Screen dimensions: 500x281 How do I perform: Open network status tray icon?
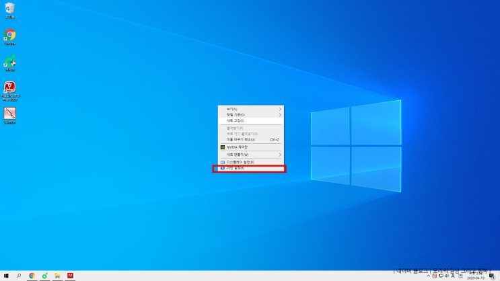tap(441, 276)
